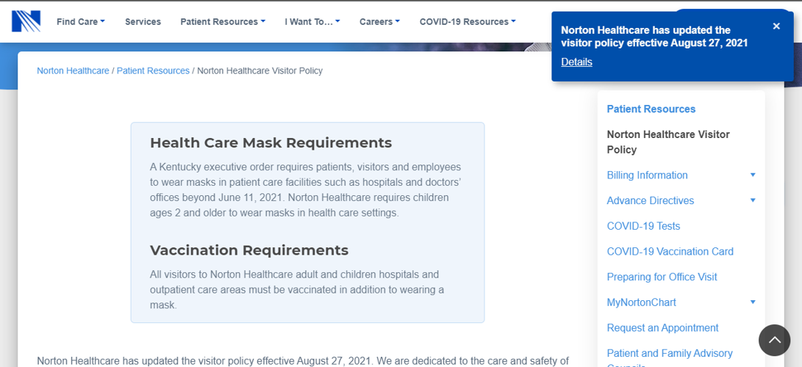
Task: Click the Norton Healthcare logo icon
Action: coord(26,21)
